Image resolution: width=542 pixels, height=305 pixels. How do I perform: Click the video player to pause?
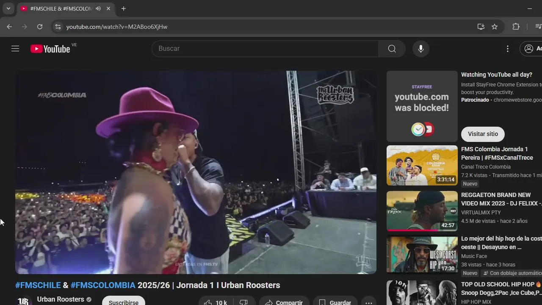pos(196,172)
